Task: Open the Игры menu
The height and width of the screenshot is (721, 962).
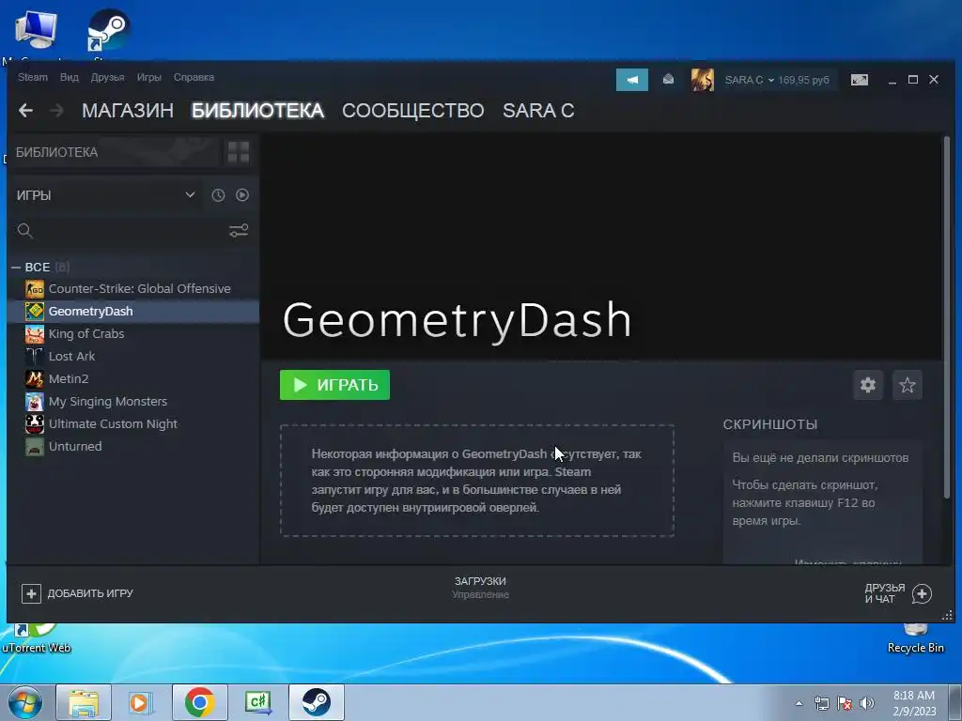Action: (149, 77)
